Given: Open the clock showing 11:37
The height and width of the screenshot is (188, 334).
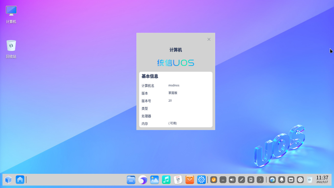Looking at the screenshot, I should (x=322, y=179).
